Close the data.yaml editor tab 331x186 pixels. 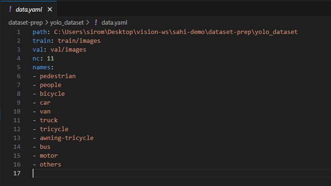[x=50, y=9]
